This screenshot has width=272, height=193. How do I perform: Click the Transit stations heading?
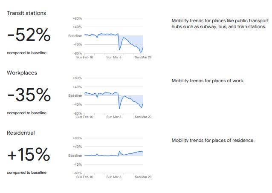26,13
